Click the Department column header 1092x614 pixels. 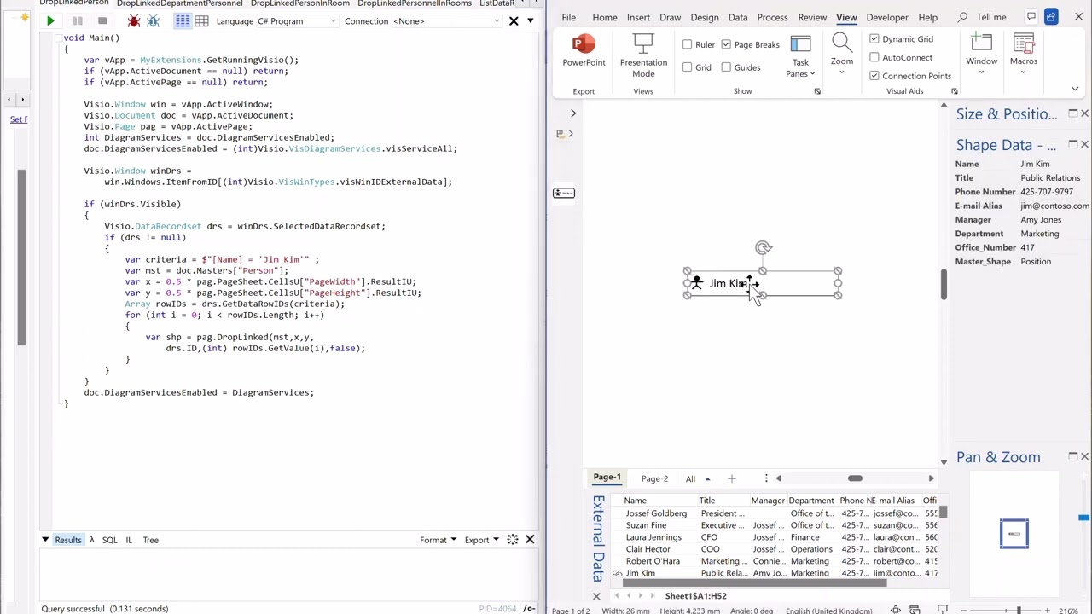coord(810,501)
